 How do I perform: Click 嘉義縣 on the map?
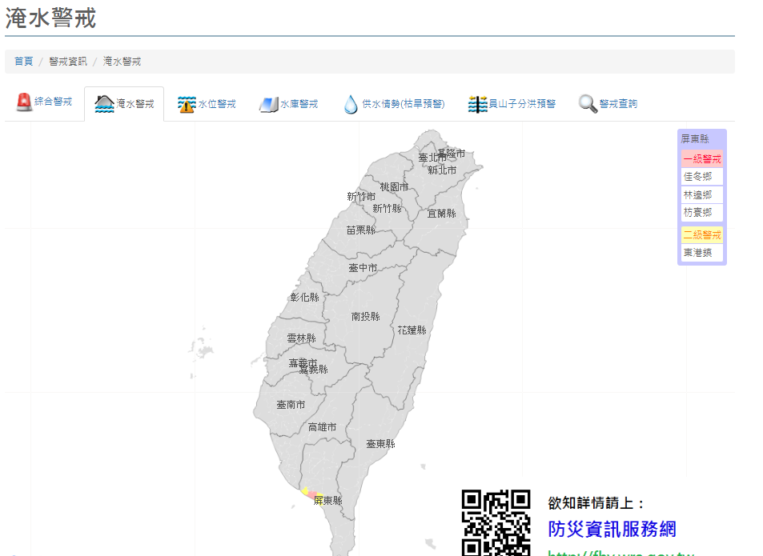coord(314,370)
